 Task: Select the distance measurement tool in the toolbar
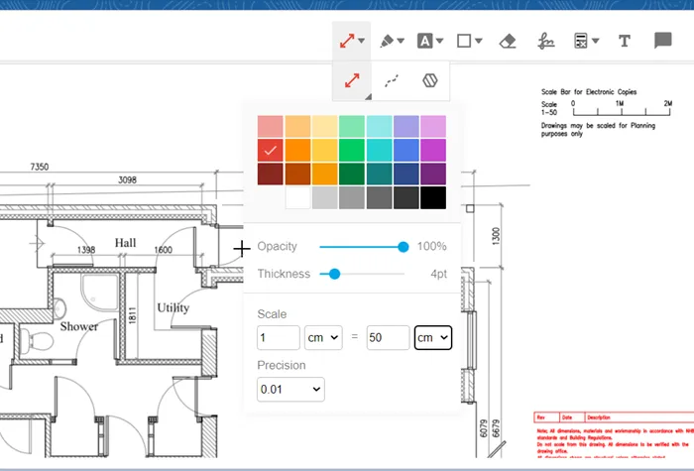point(347,41)
